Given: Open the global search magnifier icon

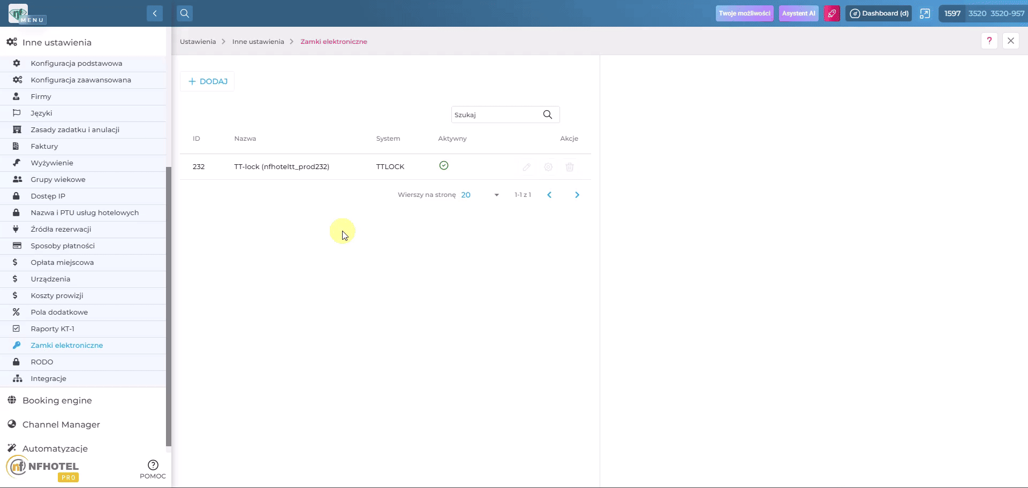Looking at the screenshot, I should click(185, 13).
